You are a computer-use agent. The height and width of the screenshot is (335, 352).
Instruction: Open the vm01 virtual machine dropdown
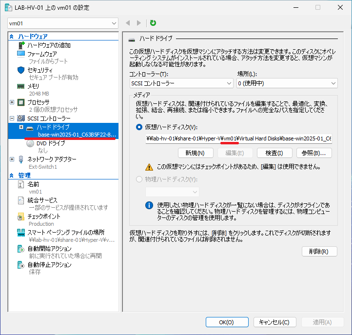coord(63,23)
